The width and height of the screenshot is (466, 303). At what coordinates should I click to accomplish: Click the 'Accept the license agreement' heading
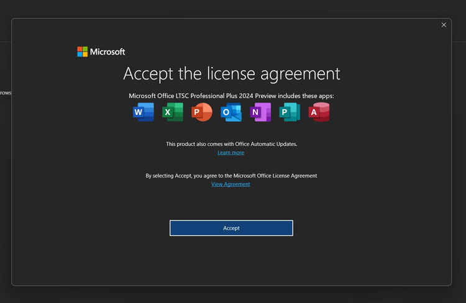point(232,74)
